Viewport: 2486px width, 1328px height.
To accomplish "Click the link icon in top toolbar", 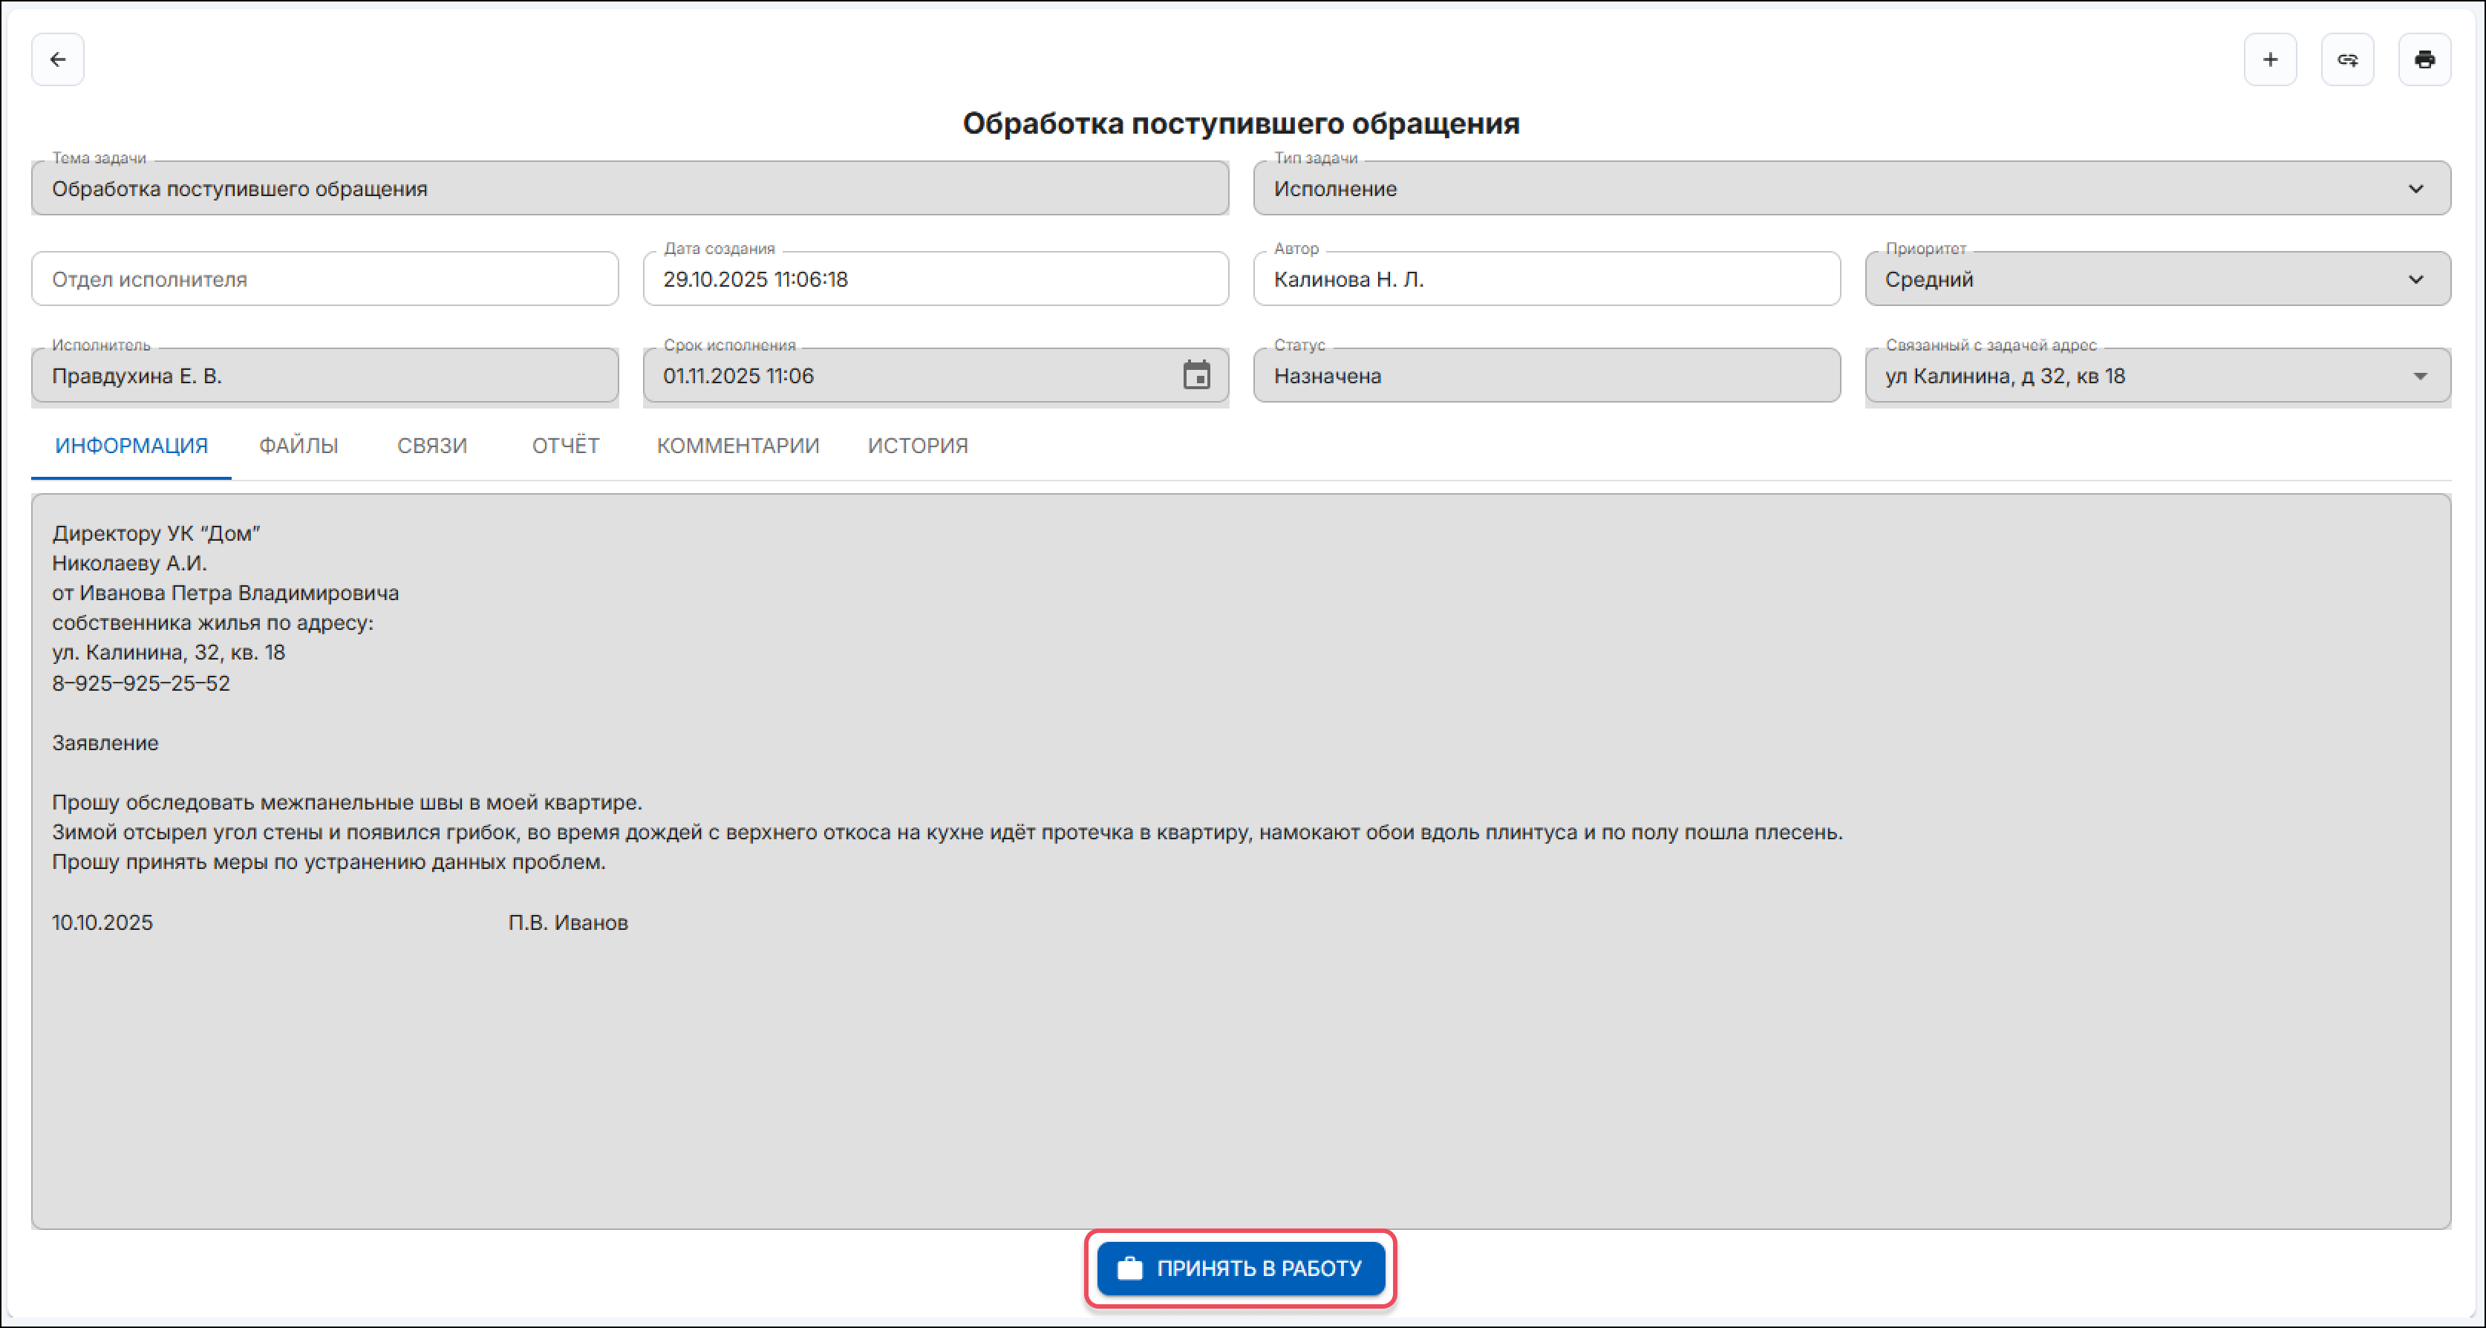I will 2347,60.
